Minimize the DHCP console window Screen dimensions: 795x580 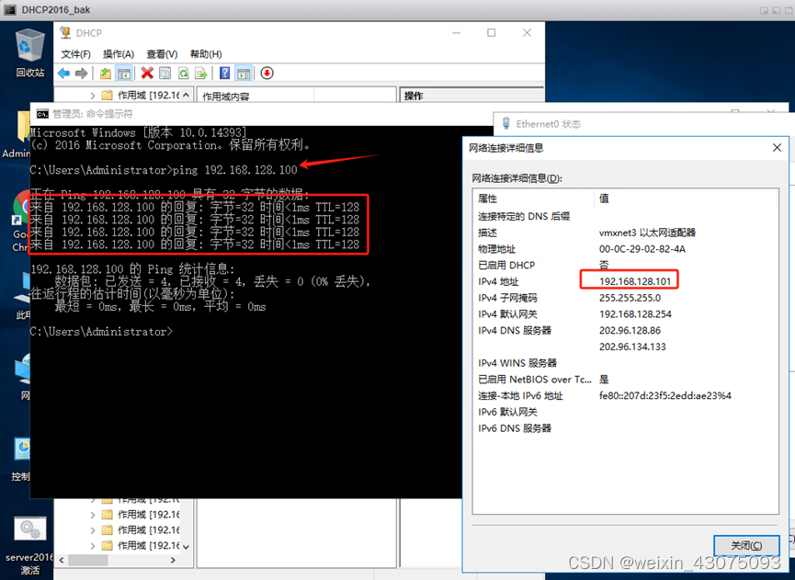tap(456, 33)
